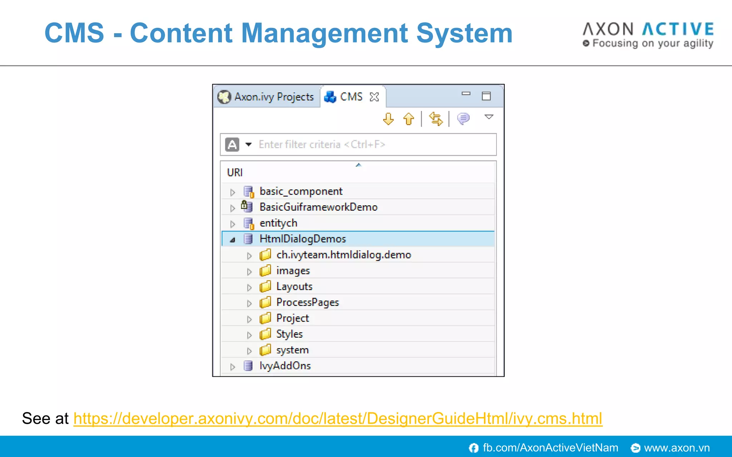This screenshot has height=457, width=732.
Task: Click the ProcessPages folder icon
Action: (x=265, y=302)
